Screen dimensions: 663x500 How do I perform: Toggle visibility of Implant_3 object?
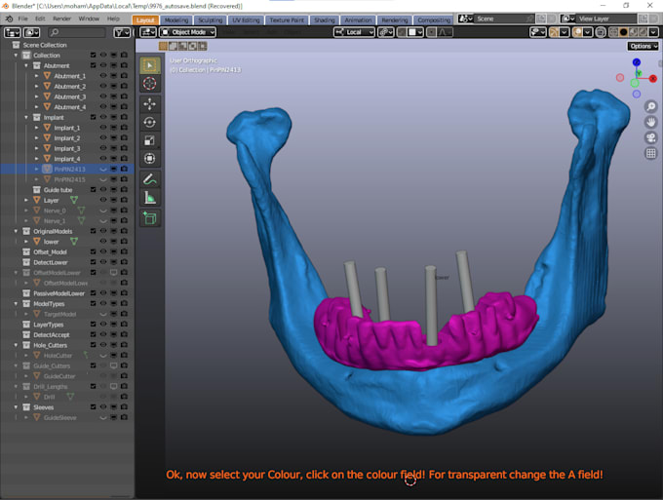pos(103,148)
